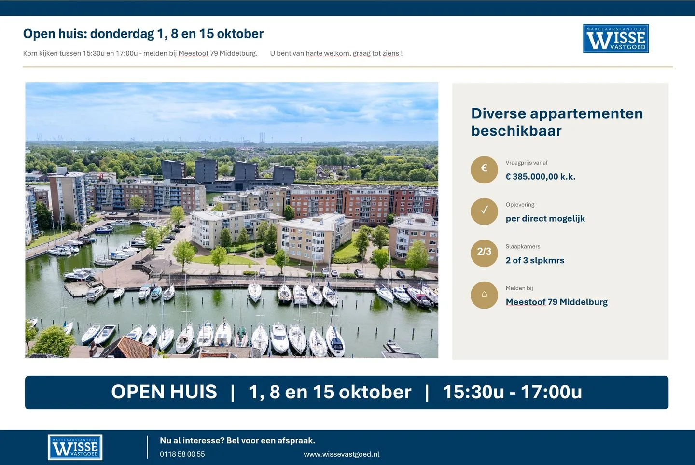Open the marina apartments aerial photo
695x465 pixels.
point(232,220)
